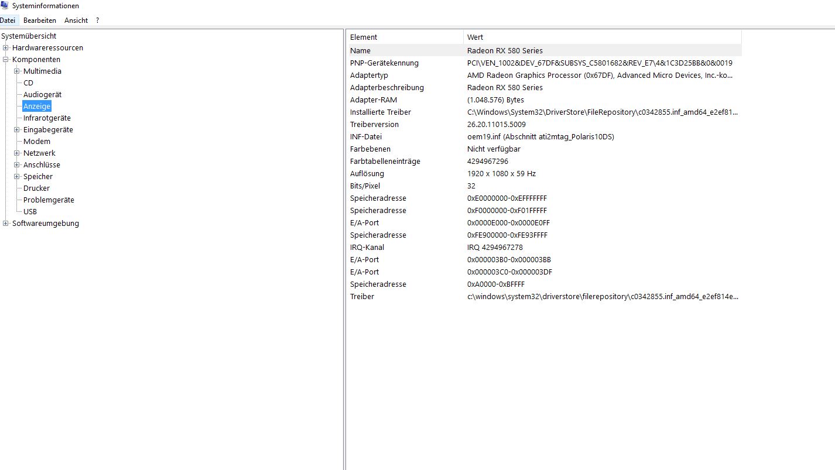Open the Bearbeiten menu
Image resolution: width=835 pixels, height=470 pixels.
click(x=40, y=20)
